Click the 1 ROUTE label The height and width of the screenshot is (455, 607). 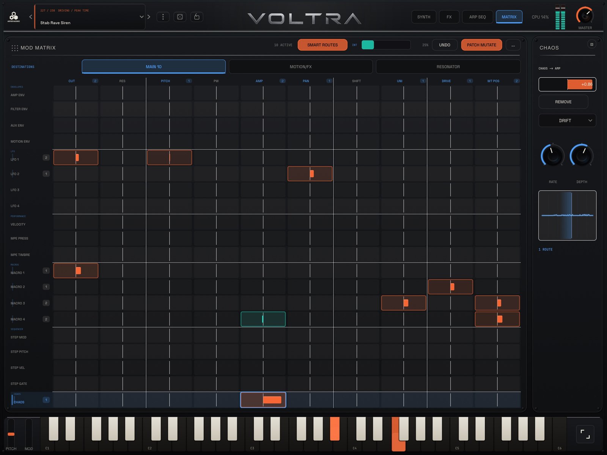click(x=546, y=249)
